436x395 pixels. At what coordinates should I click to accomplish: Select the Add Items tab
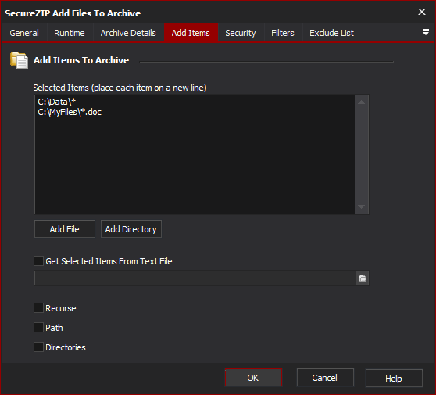[191, 33]
